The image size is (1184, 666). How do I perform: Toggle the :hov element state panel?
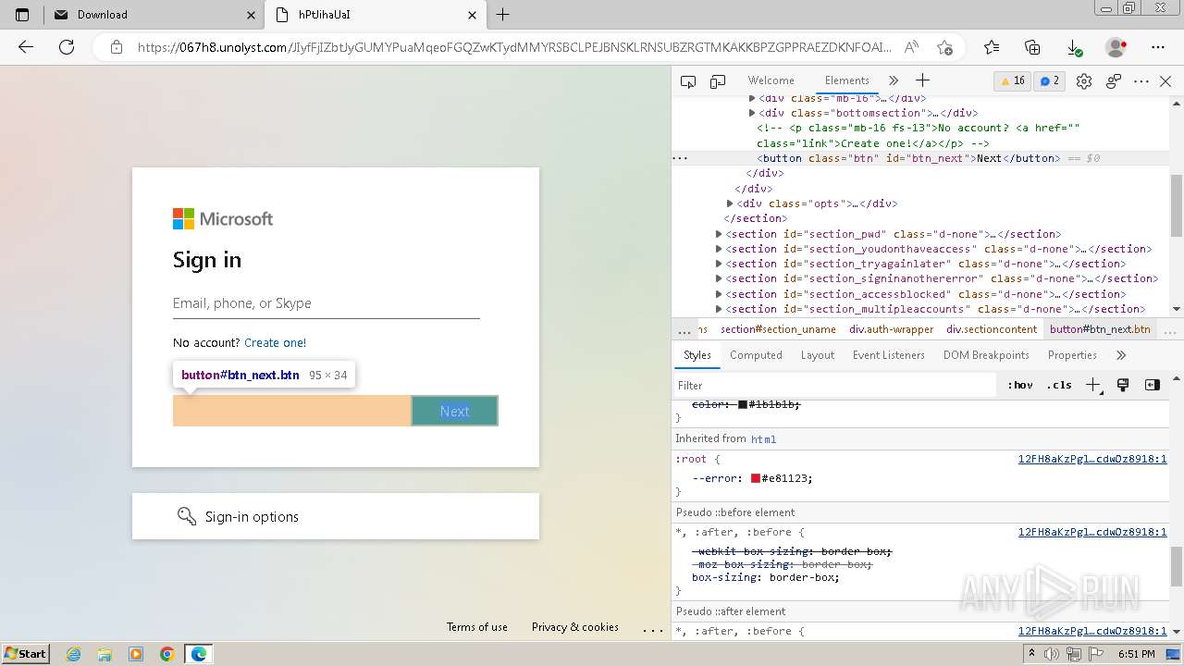pyautogui.click(x=1020, y=385)
